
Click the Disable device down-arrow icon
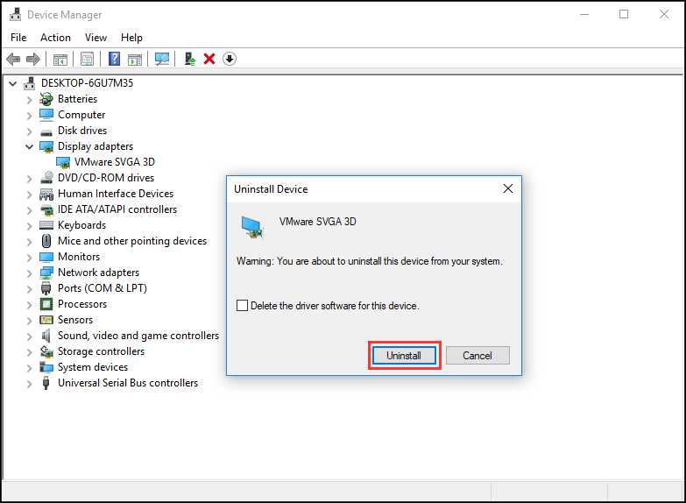click(230, 59)
